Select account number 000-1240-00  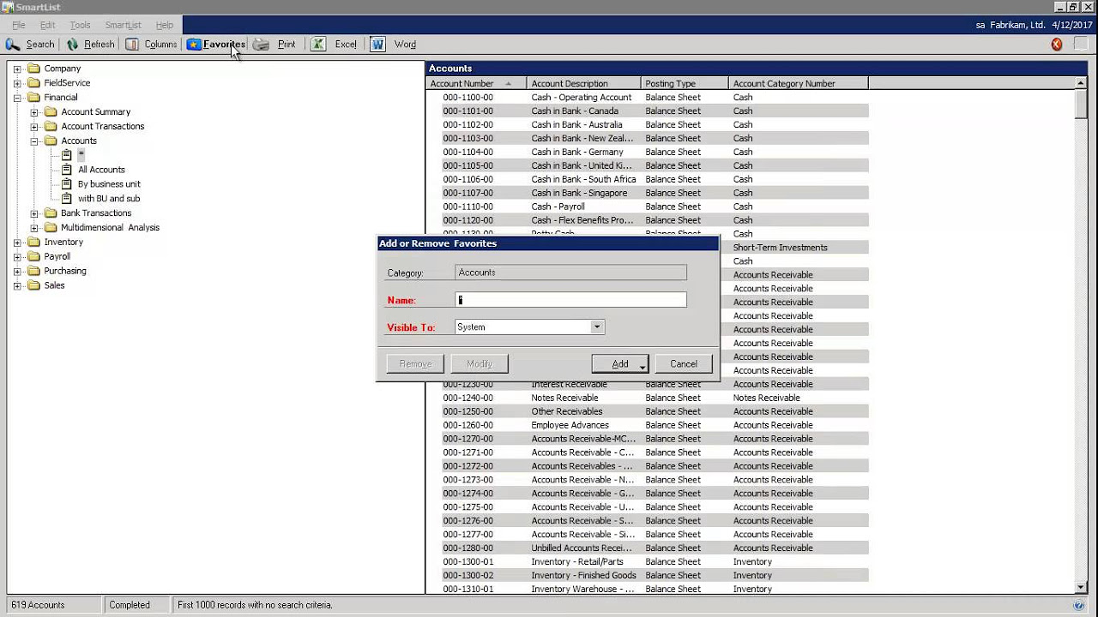(x=468, y=398)
